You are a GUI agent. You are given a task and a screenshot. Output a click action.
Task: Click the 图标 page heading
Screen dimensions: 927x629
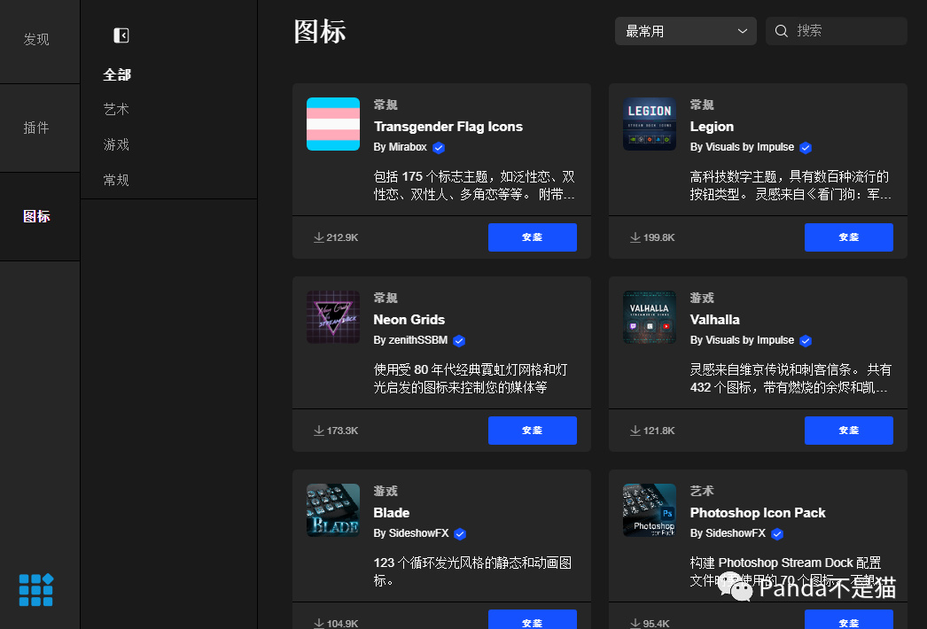[x=320, y=31]
